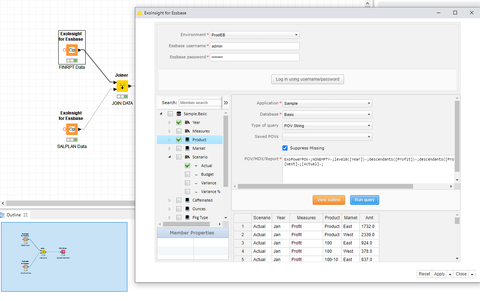Check the Measures dimension checkbox
Image resolution: width=480 pixels, height=301 pixels.
click(x=179, y=131)
